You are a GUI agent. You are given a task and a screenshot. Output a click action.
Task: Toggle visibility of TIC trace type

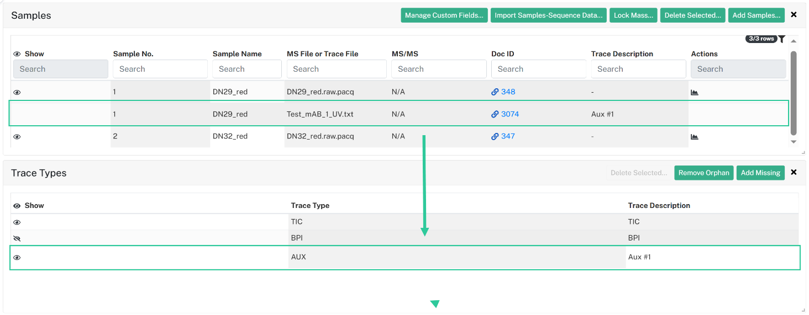click(17, 222)
